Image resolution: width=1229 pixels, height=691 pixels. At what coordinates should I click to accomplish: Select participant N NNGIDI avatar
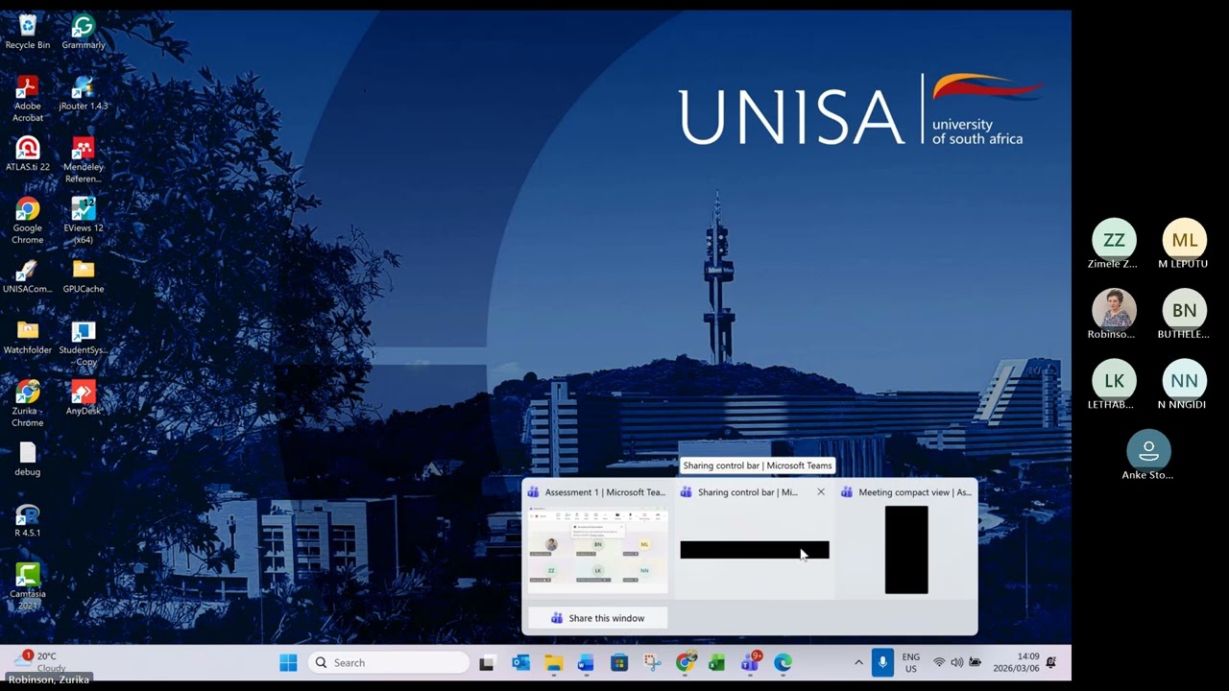[x=1184, y=381]
